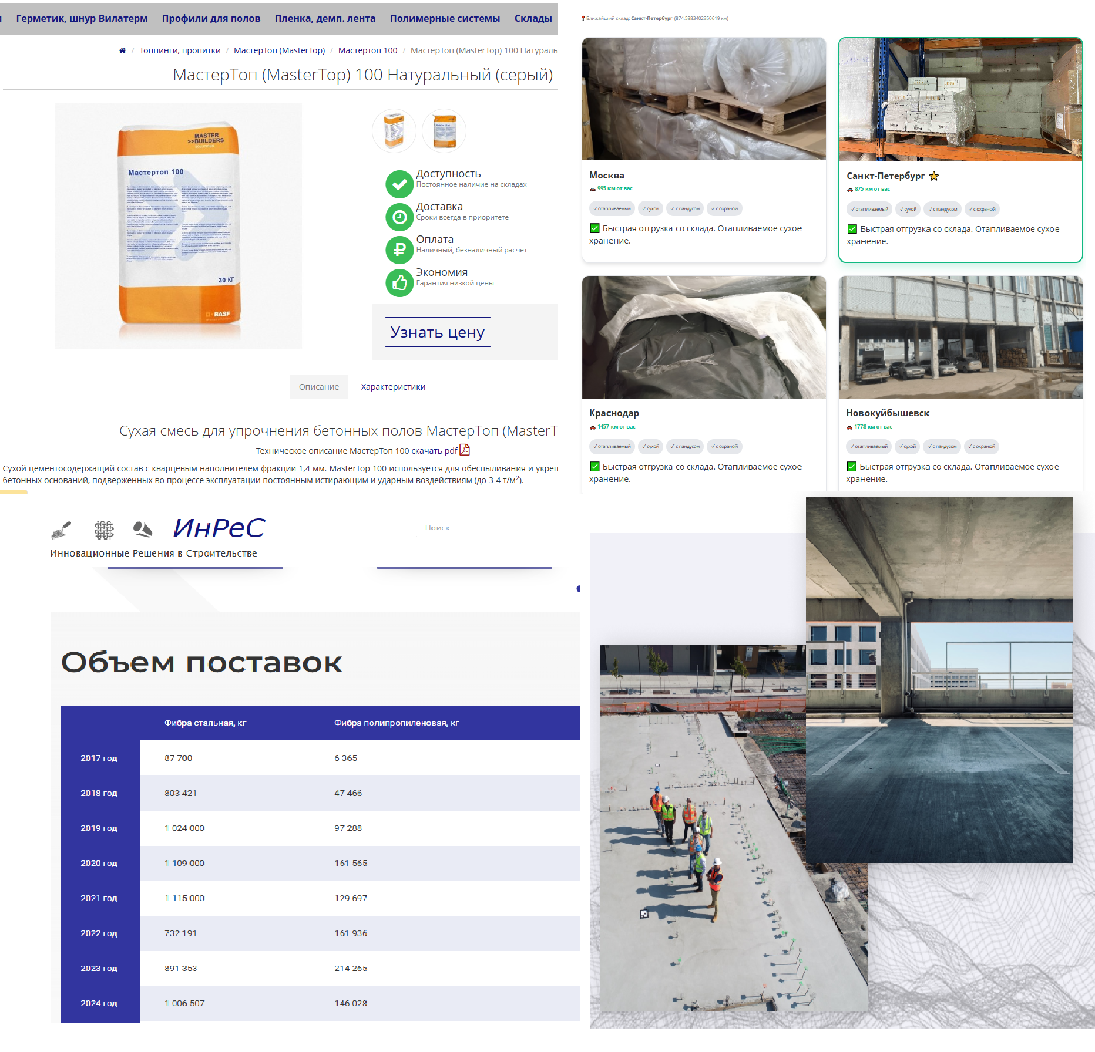The width and height of the screenshot is (1095, 1052).
Task: Click the green Экономия thumbs-up icon
Action: pyautogui.click(x=399, y=283)
